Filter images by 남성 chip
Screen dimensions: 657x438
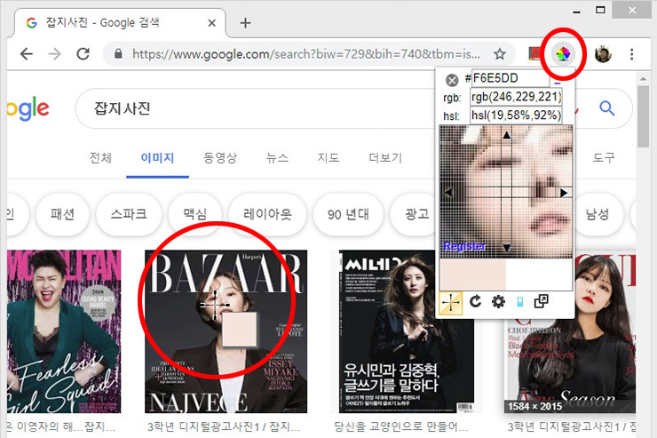(598, 215)
